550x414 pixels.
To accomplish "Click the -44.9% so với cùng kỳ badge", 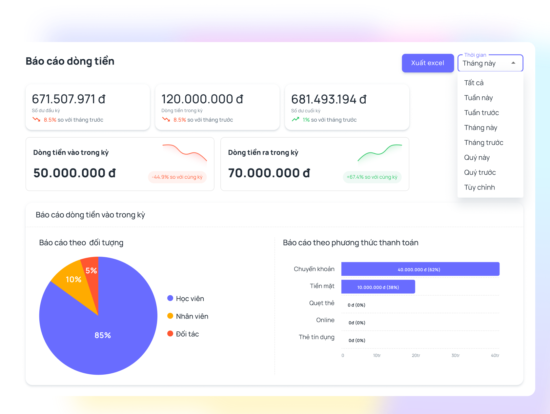I will [177, 177].
